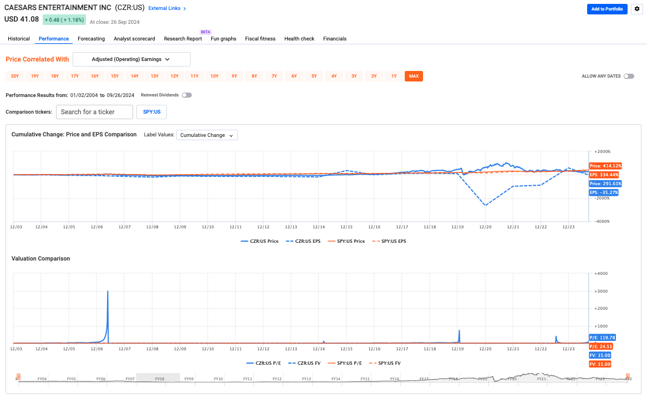This screenshot has height=398, width=647.
Task: Grab the left handle of timeline range slider
Action: [18, 377]
